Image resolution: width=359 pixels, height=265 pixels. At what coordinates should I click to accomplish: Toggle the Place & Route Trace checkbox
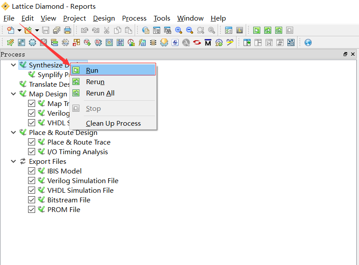pyautogui.click(x=32, y=142)
